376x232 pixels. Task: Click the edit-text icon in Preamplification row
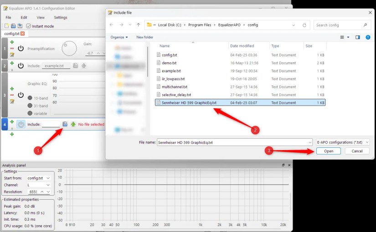12,55
